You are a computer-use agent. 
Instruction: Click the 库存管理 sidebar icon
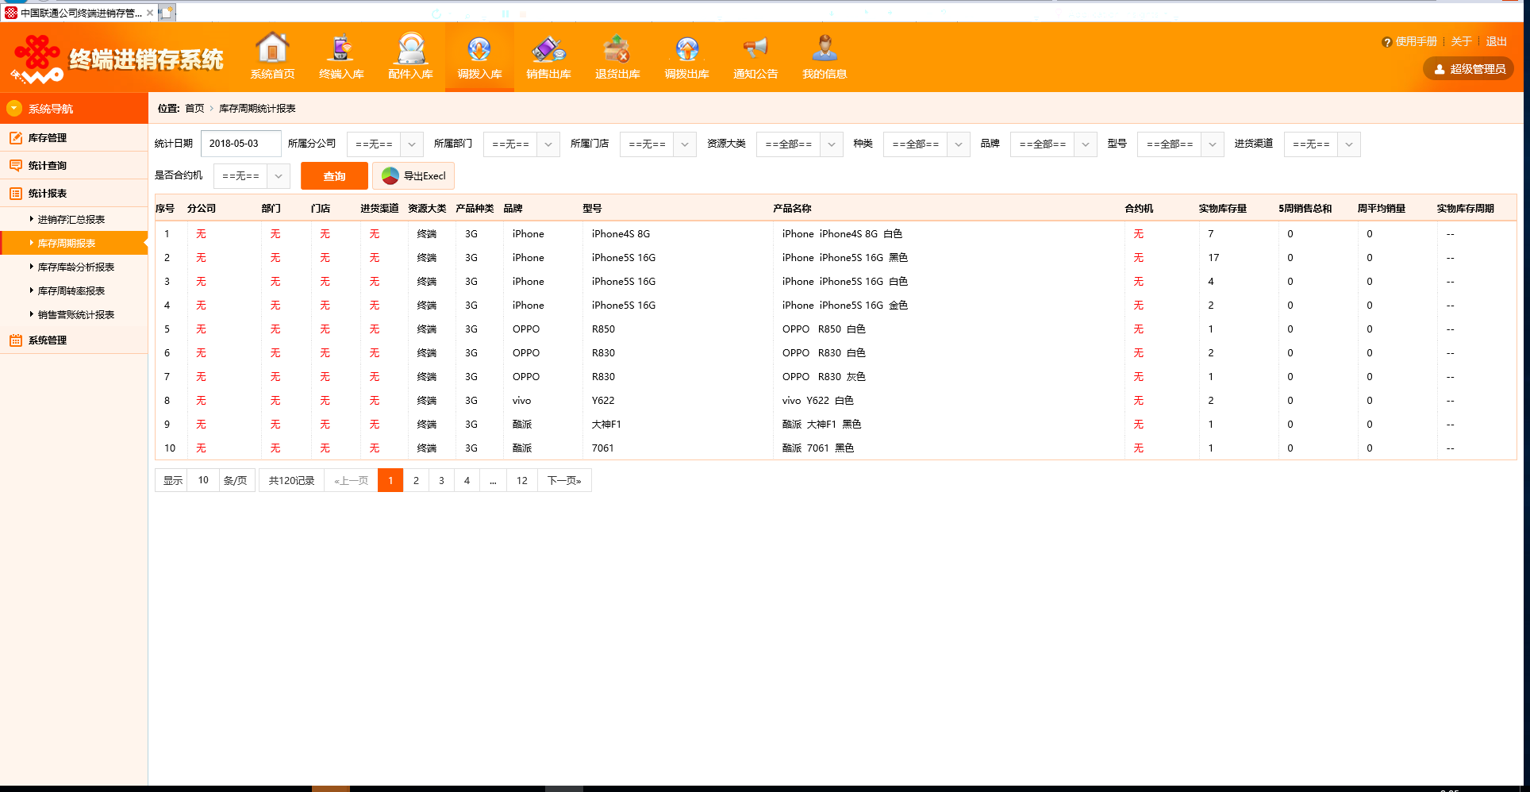(x=16, y=137)
